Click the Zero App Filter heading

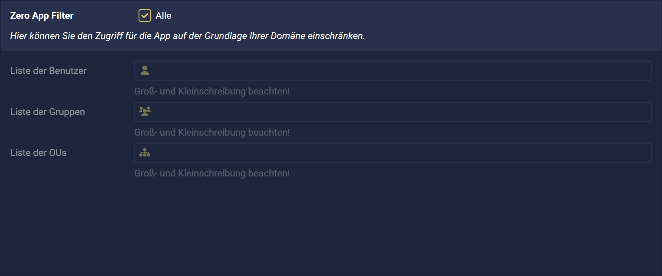[x=42, y=15]
